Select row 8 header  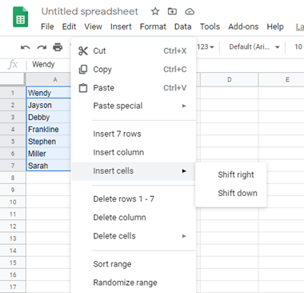13,178
